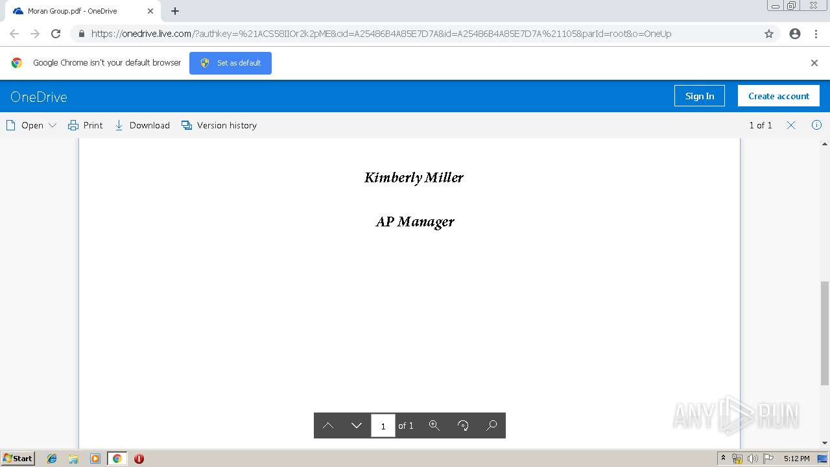Open the network tray icon
Screen dimensions: 830x467
click(737, 459)
